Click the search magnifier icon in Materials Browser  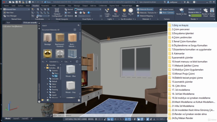(x=79, y=25)
